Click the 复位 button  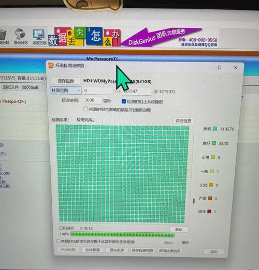(x=179, y=230)
